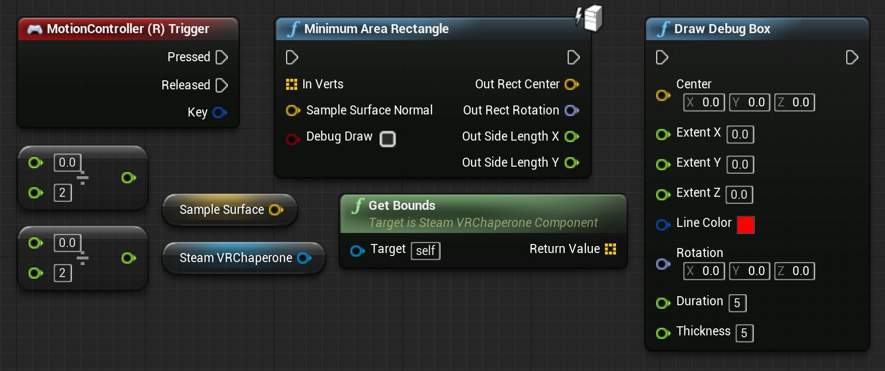Click the Return Value array pin on Get Bounds

coord(610,249)
